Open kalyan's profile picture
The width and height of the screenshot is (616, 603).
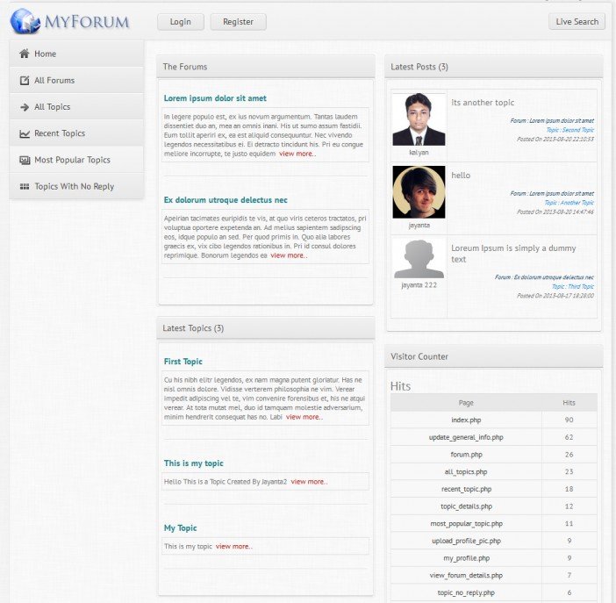(419, 119)
